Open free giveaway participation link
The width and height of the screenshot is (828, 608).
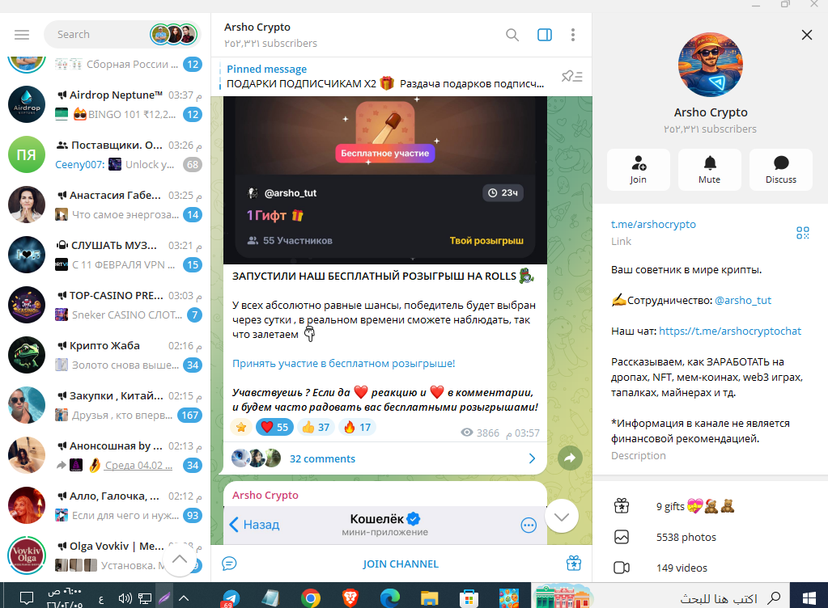pos(343,363)
